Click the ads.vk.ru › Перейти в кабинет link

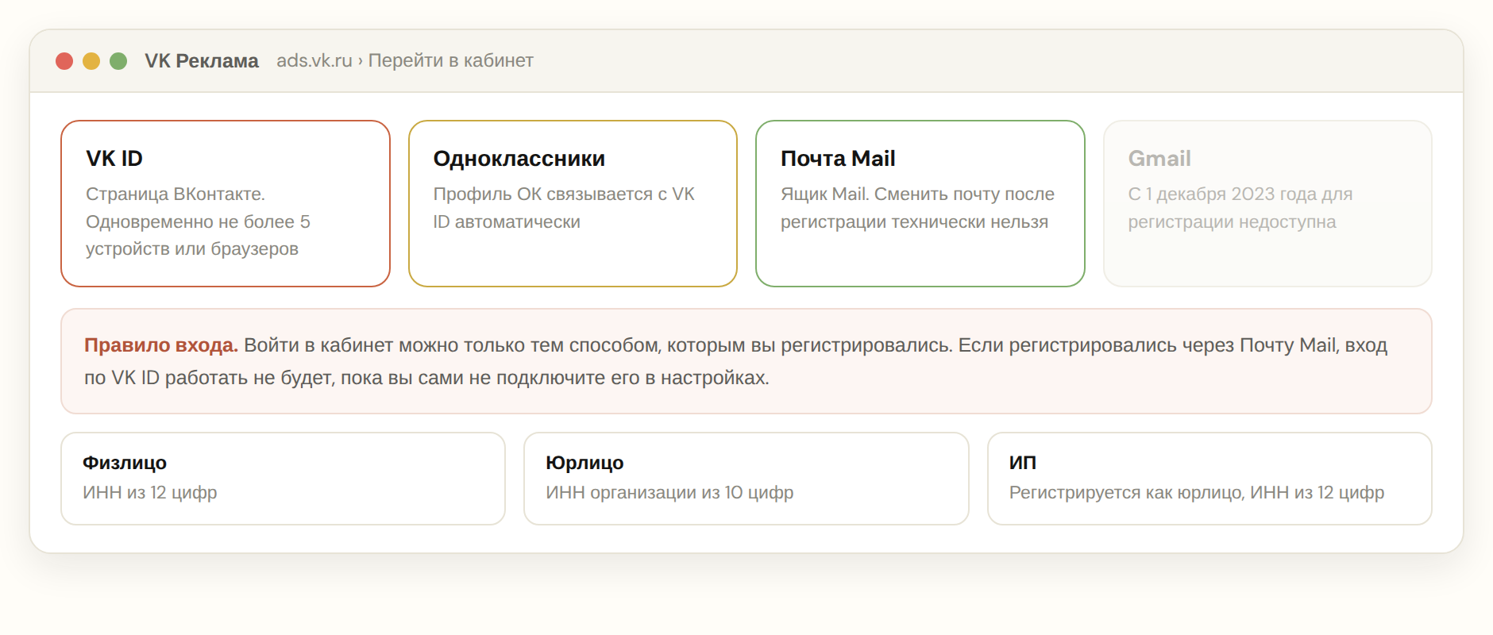[405, 60]
